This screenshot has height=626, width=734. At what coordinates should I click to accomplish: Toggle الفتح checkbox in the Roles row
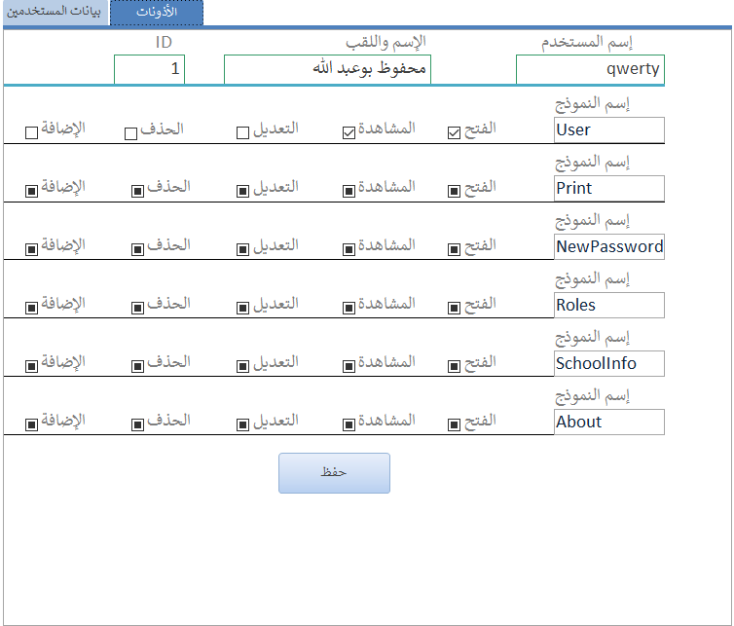454,308
